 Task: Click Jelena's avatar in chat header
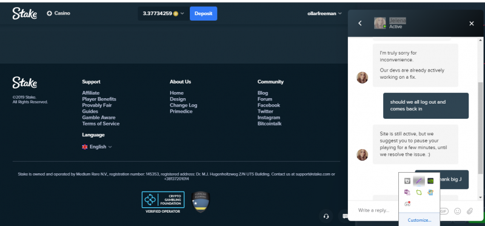click(x=380, y=23)
